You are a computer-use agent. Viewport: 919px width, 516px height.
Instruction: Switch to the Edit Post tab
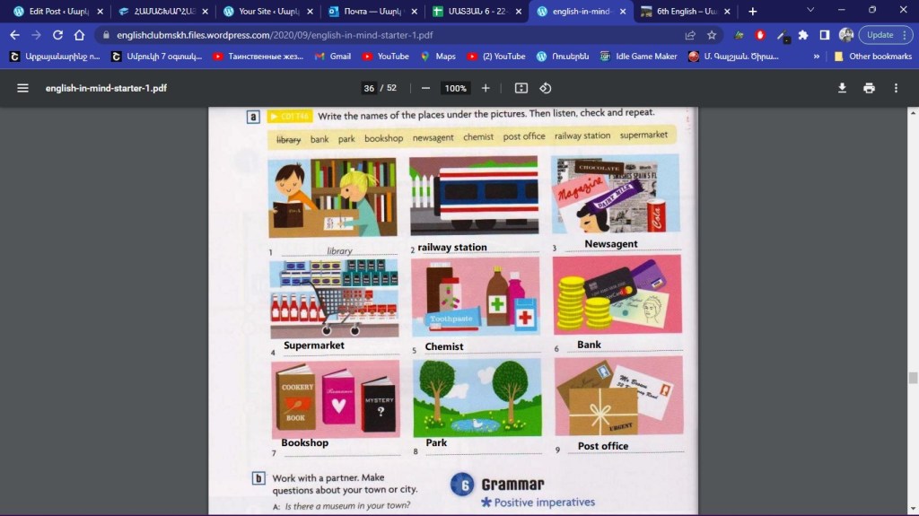coord(54,12)
